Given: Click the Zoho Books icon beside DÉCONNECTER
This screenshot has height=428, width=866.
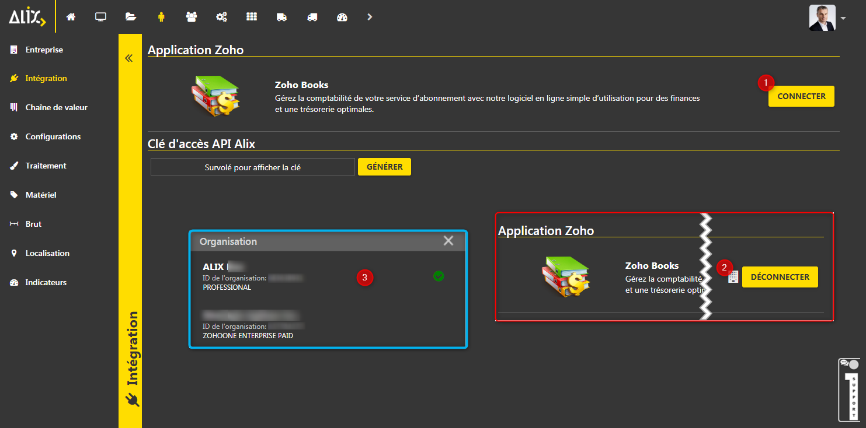Looking at the screenshot, I should click(x=565, y=277).
